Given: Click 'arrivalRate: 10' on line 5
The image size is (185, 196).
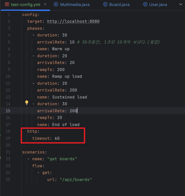Looking at the screenshot, I should pyautogui.click(x=56, y=42).
